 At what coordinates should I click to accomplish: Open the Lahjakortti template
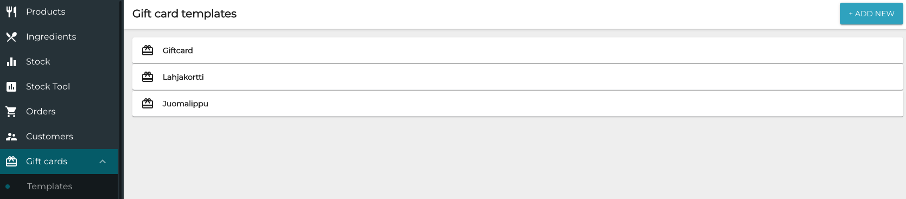[518, 77]
